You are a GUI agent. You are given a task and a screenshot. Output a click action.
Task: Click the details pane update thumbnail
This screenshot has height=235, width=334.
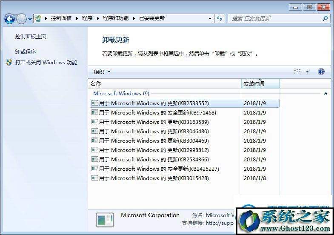point(105,220)
